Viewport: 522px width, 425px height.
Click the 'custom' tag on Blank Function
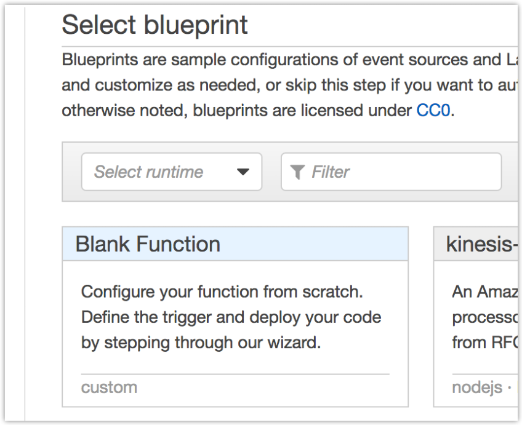(109, 387)
